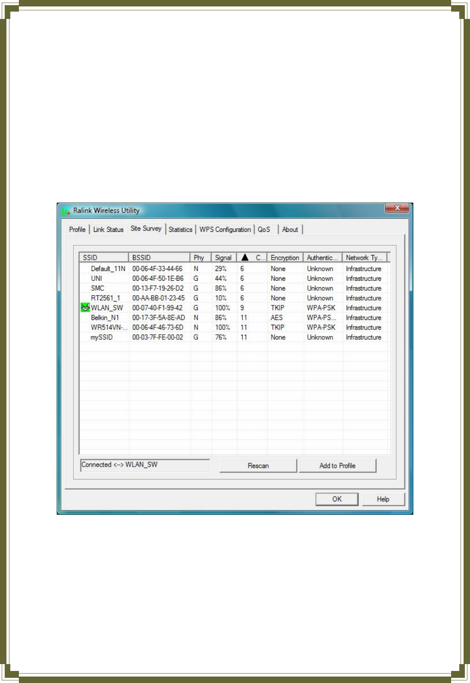This screenshot has height=683, width=470.
Task: Sort by the Phy column header
Action: [x=200, y=258]
